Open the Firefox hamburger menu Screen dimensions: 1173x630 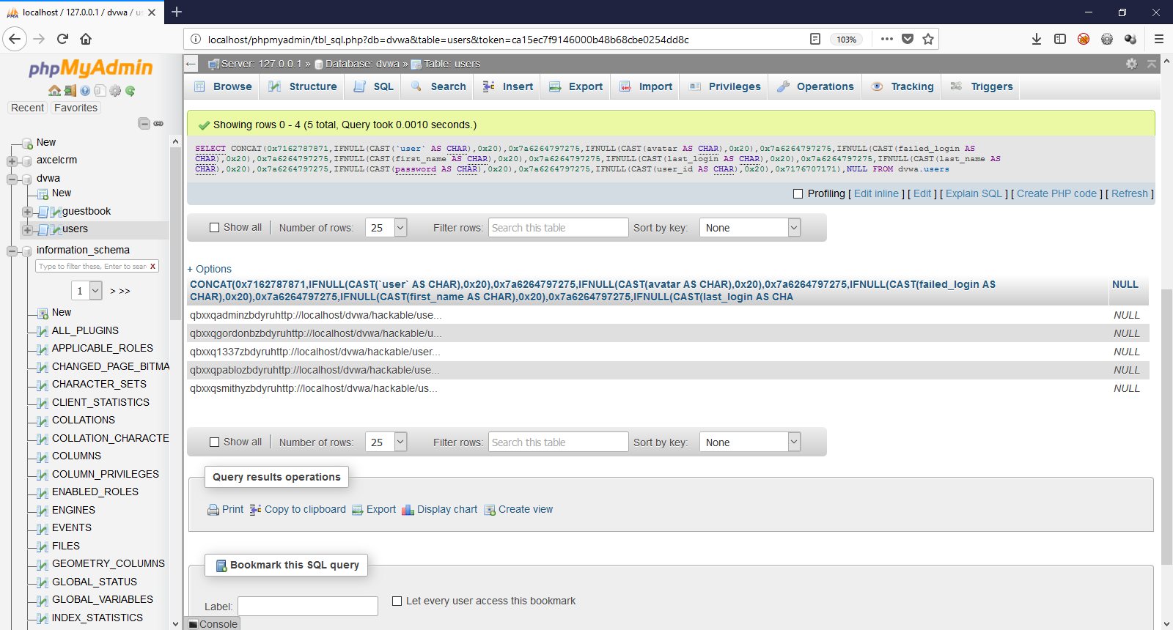pos(1159,39)
